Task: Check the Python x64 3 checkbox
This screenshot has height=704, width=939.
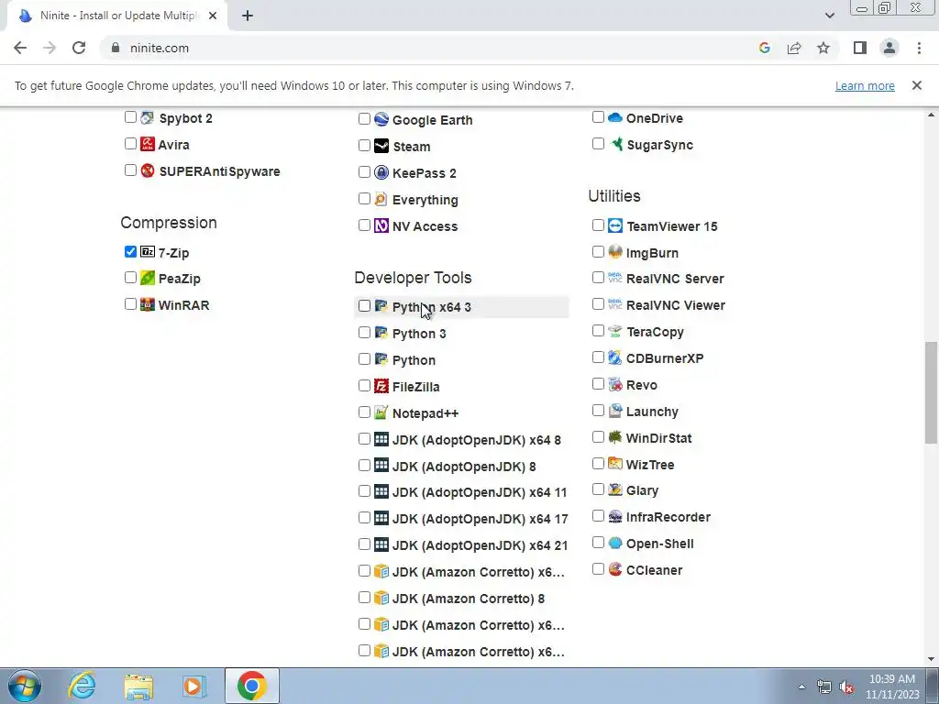Action: pyautogui.click(x=364, y=306)
